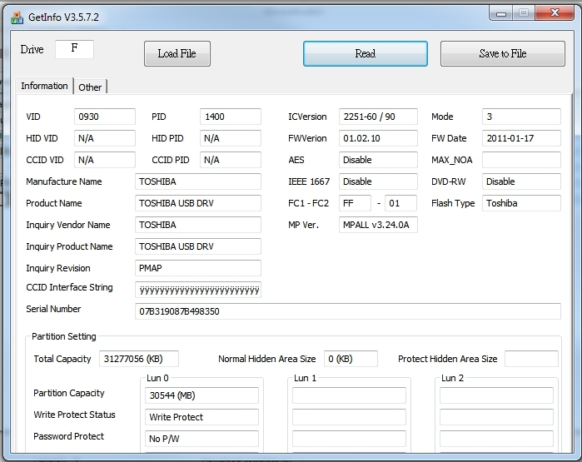
Task: Click the HID VID field
Action: pyautogui.click(x=105, y=138)
